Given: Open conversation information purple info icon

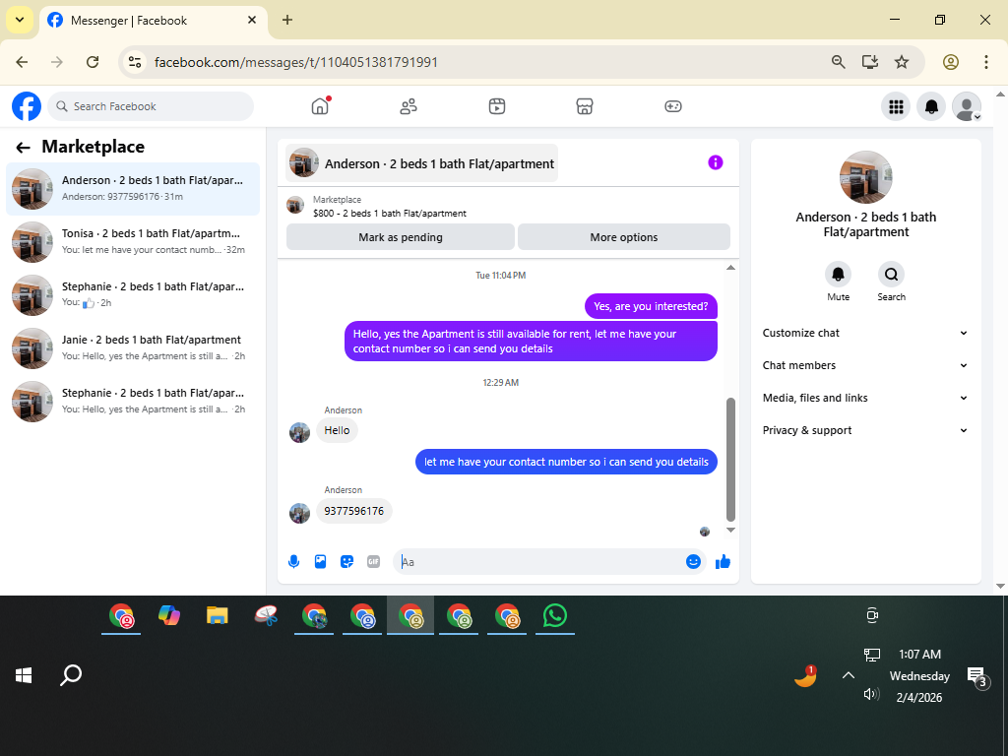Looking at the screenshot, I should click(x=715, y=162).
